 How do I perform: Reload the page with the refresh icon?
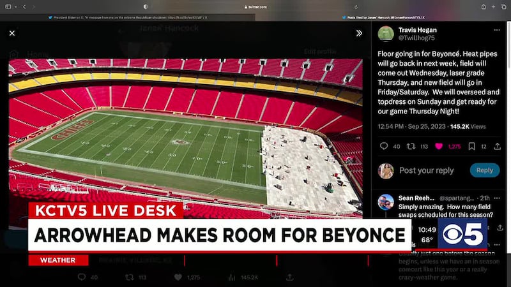tap(356, 7)
